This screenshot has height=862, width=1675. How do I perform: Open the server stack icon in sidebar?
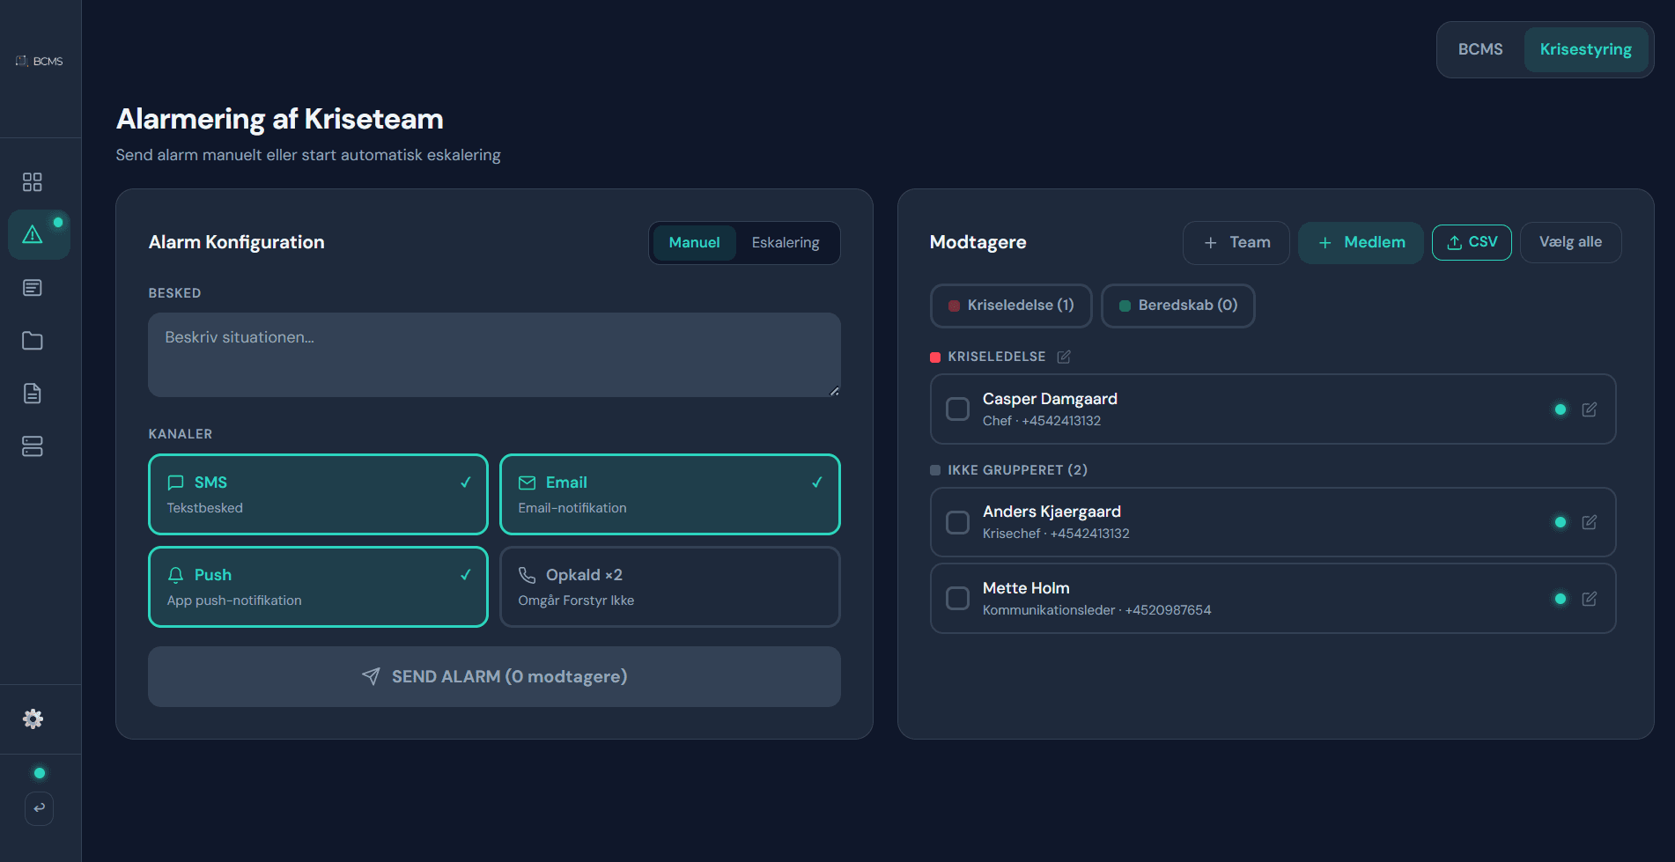tap(33, 446)
